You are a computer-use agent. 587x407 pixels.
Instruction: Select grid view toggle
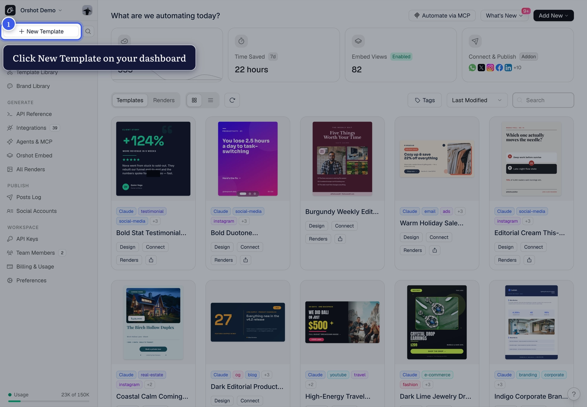click(194, 100)
